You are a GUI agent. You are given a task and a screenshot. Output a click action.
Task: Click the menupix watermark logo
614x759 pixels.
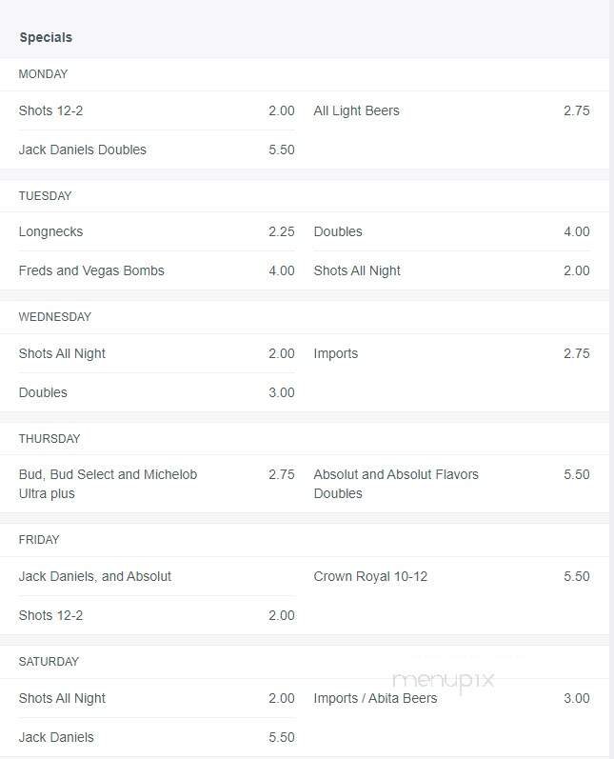coord(444,679)
